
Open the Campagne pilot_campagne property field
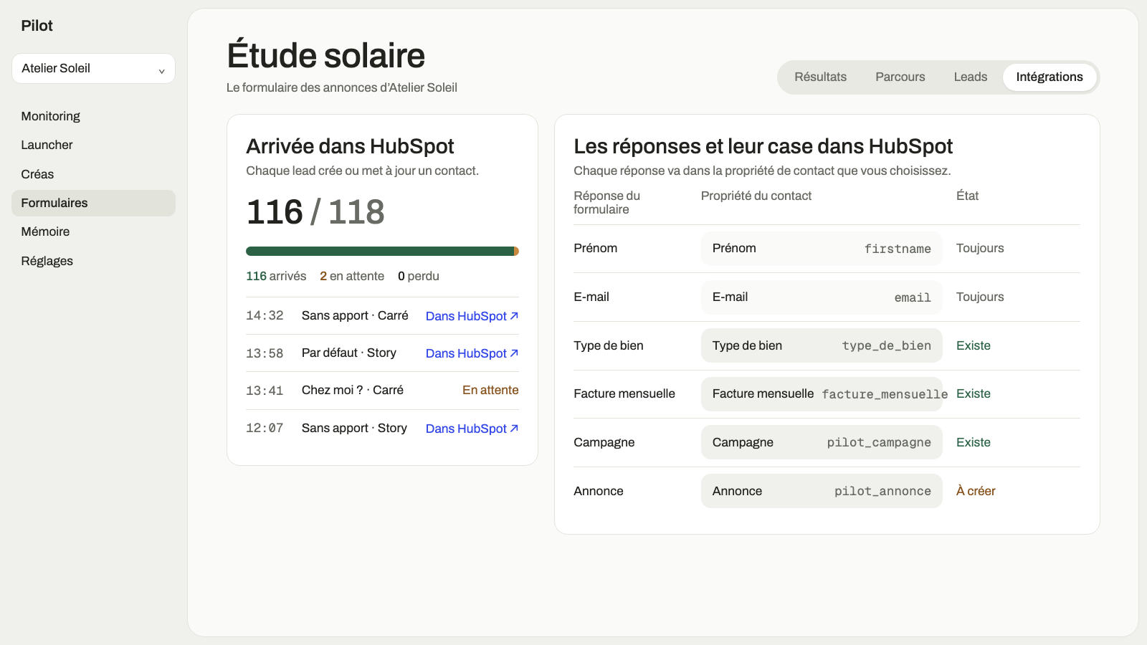pos(822,442)
